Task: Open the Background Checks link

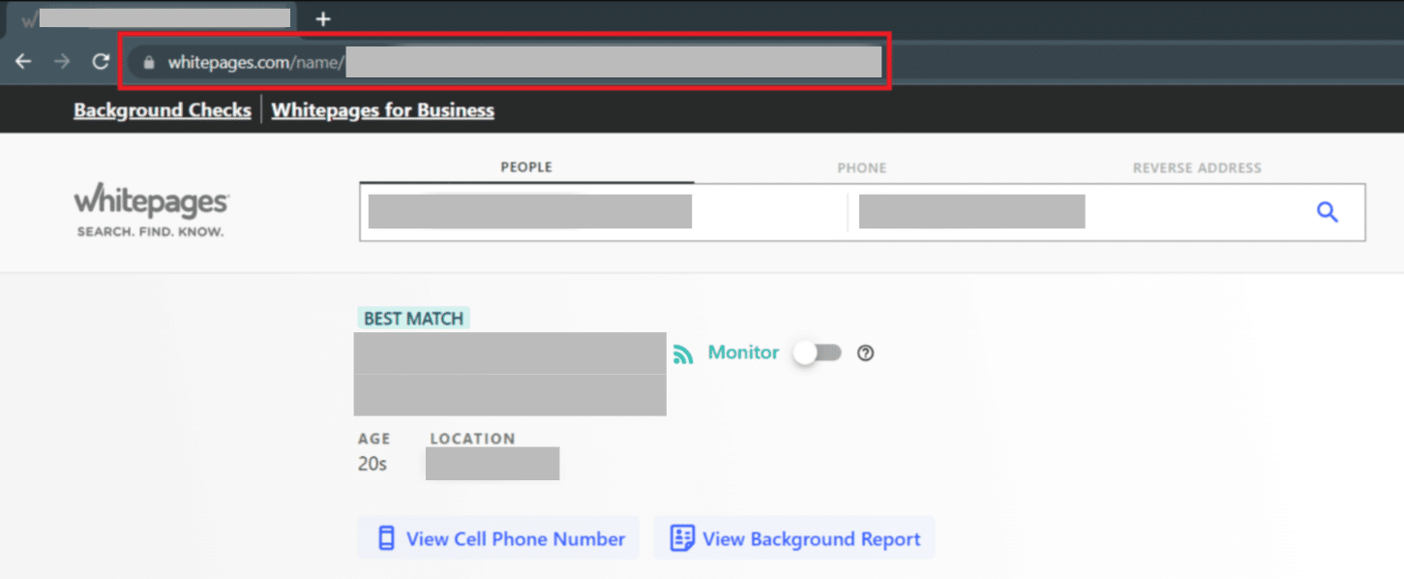Action: click(163, 110)
